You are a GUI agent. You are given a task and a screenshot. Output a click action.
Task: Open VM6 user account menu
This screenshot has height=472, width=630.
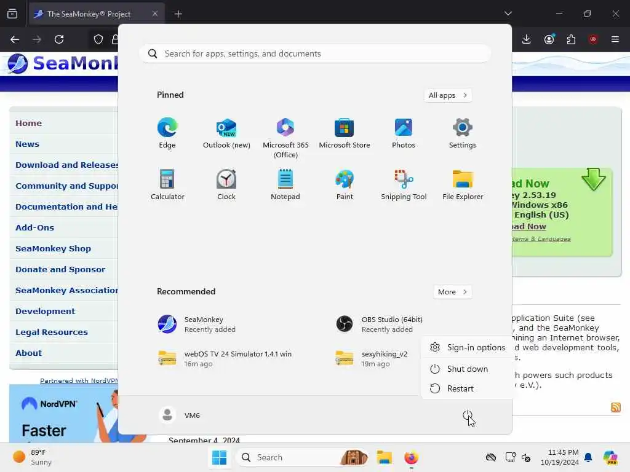coord(180,415)
